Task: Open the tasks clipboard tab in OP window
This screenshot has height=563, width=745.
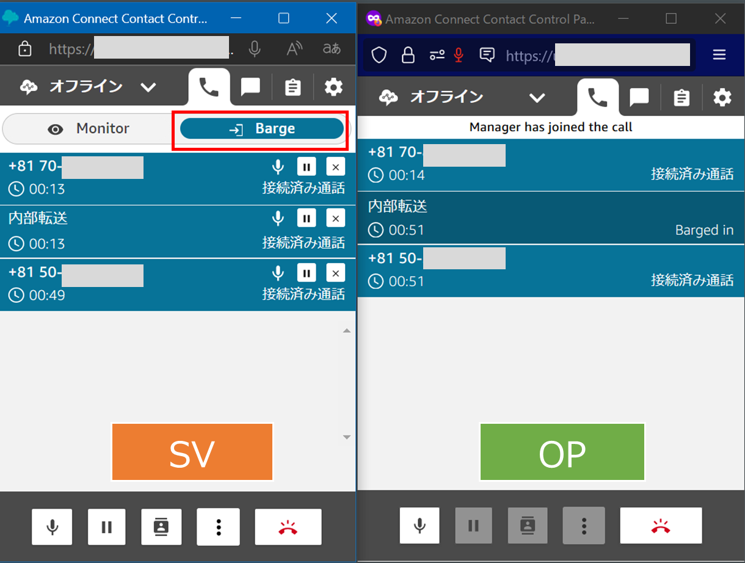Action: pos(681,98)
